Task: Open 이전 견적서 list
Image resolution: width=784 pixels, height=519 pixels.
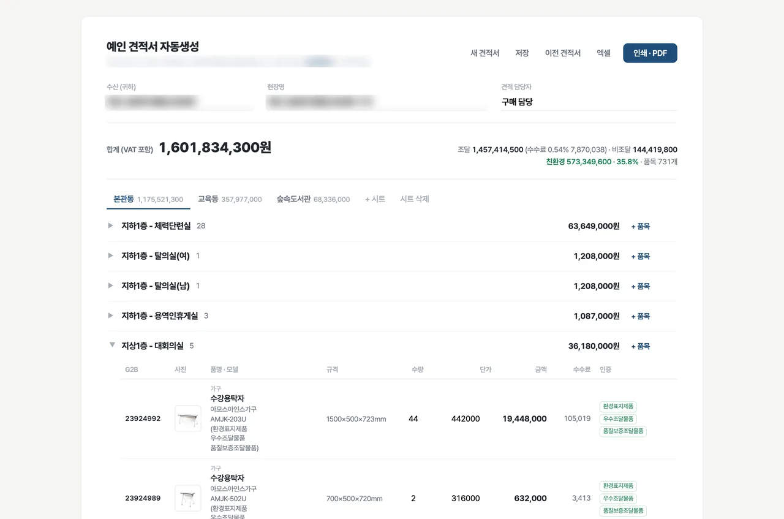Action: [x=563, y=53]
